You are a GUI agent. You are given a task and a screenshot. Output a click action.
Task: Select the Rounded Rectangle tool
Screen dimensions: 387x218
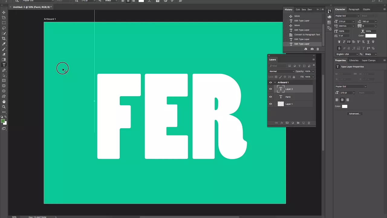(4, 86)
